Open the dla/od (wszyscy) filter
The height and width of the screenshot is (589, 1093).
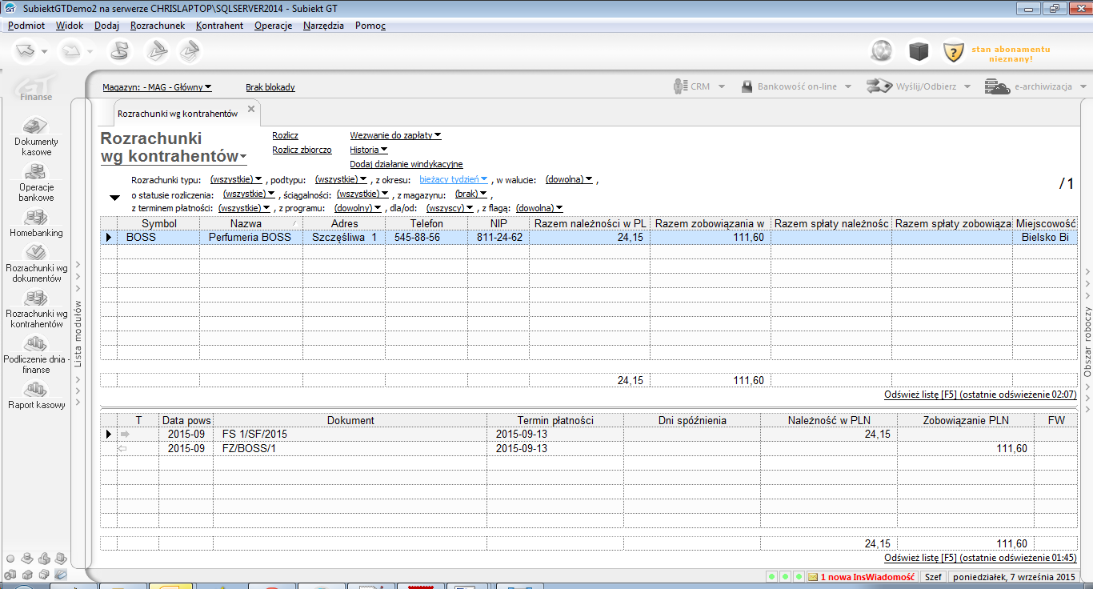(x=450, y=208)
